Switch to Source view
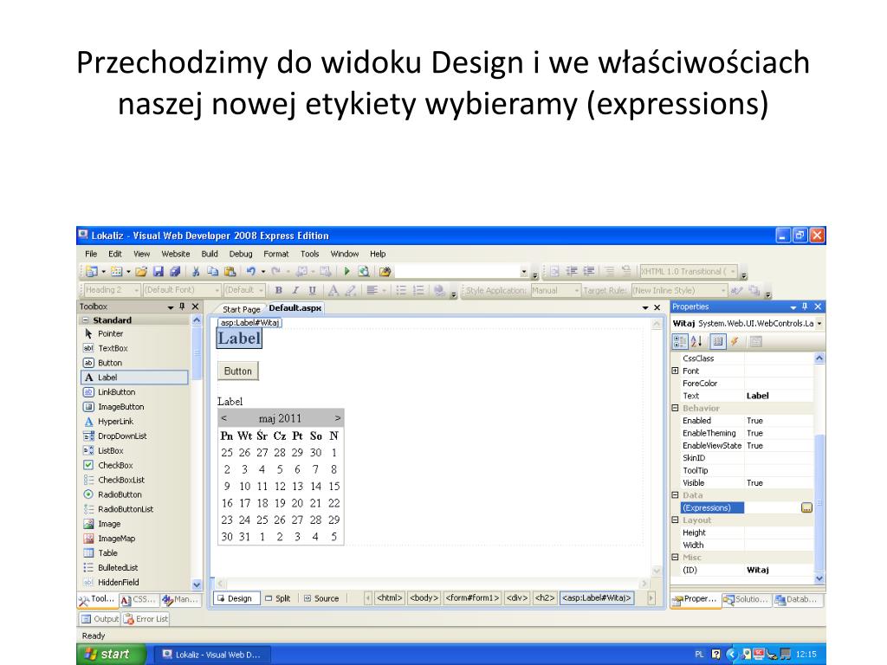 pyautogui.click(x=321, y=598)
